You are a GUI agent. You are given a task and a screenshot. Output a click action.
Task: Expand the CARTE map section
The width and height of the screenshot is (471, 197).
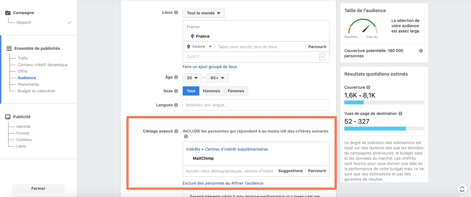pyautogui.click(x=323, y=57)
